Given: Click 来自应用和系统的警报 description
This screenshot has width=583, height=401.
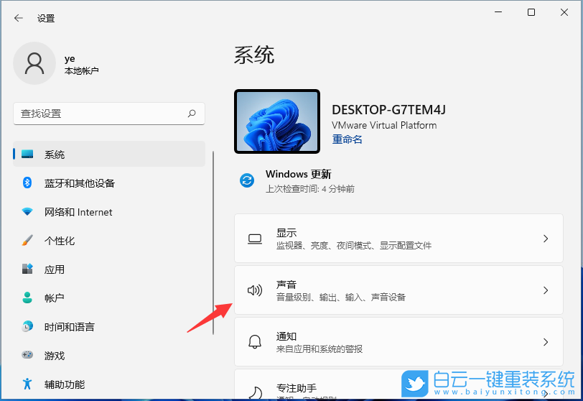Looking at the screenshot, I should [x=319, y=349].
